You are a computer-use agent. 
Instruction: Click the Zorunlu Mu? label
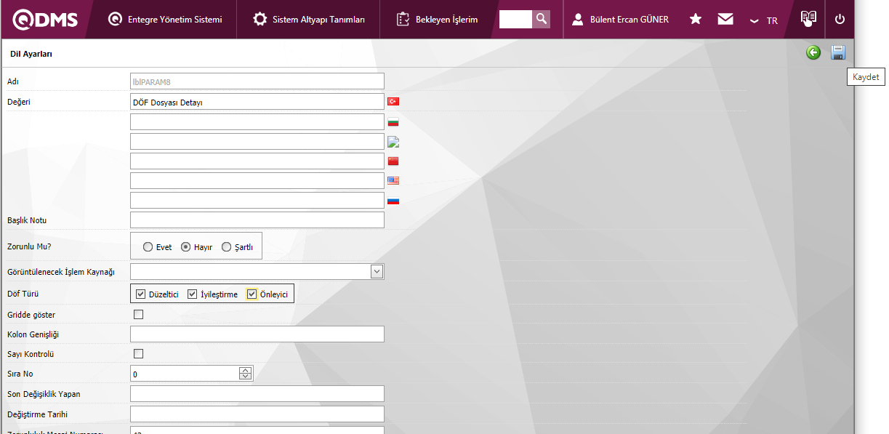tap(28, 246)
